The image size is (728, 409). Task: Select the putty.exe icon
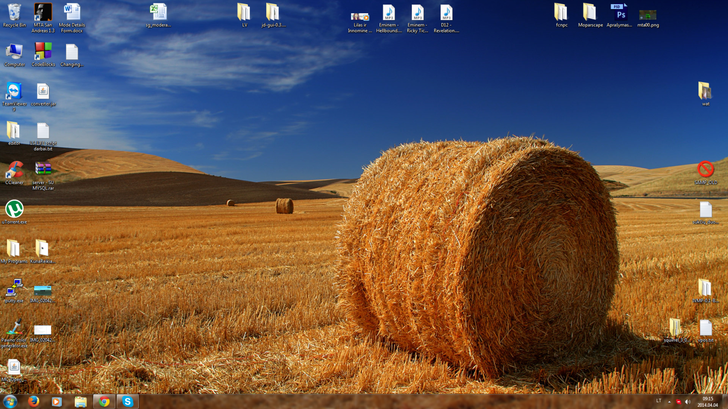[14, 291]
